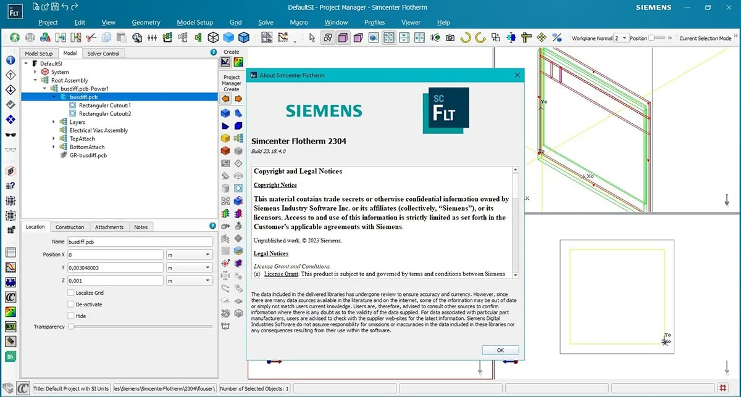Click the green Sh icon in left sidebar
Screen dimensions: 741x397
[10, 356]
